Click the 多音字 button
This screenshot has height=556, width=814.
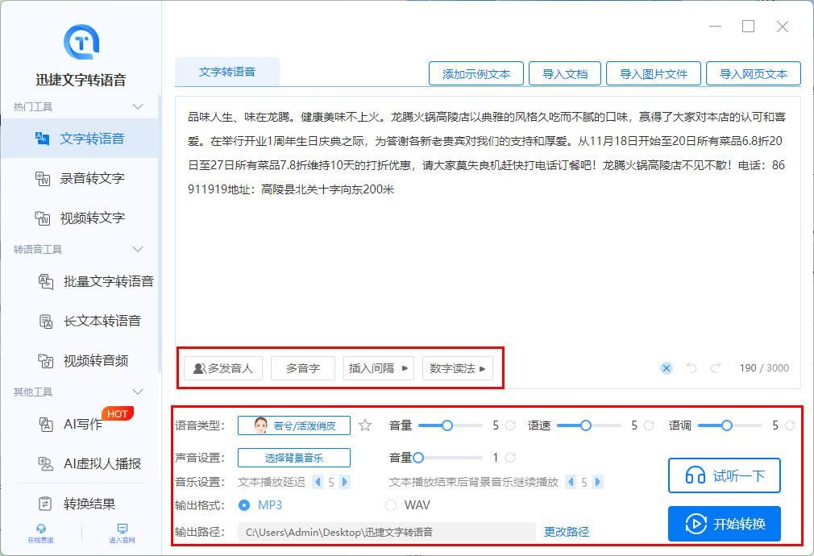[303, 368]
